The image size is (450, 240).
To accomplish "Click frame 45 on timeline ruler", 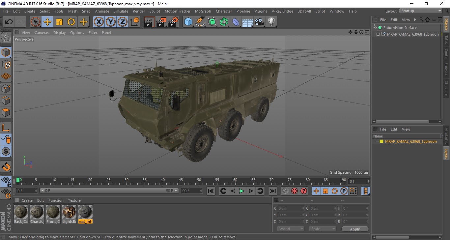I will 181,180.
